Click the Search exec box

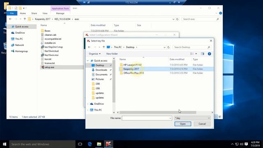click(x=201, y=19)
